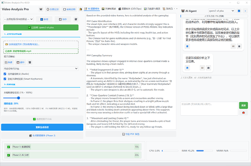251x166 pixels.
Task: Open the 内容总结与评估 template dropdown
Action: (x=41, y=69)
